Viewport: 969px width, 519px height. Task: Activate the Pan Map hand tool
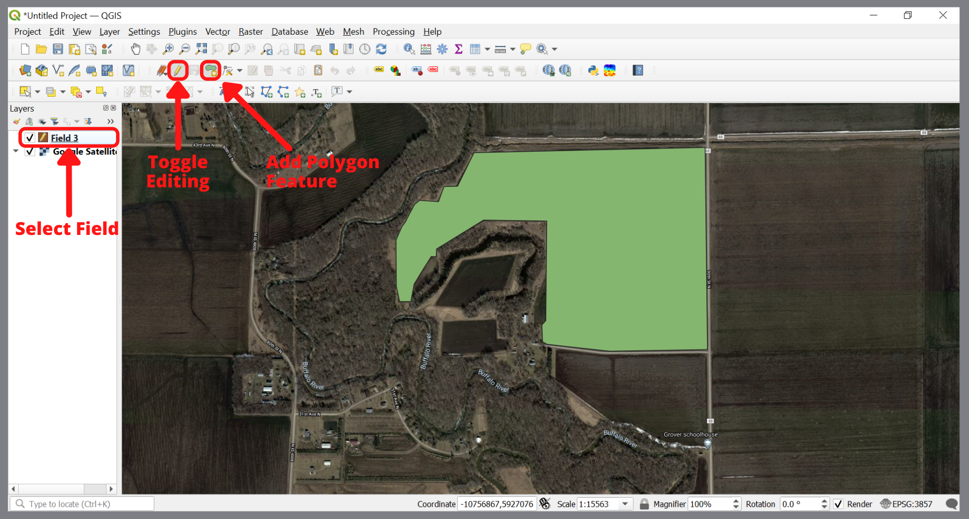(x=135, y=49)
